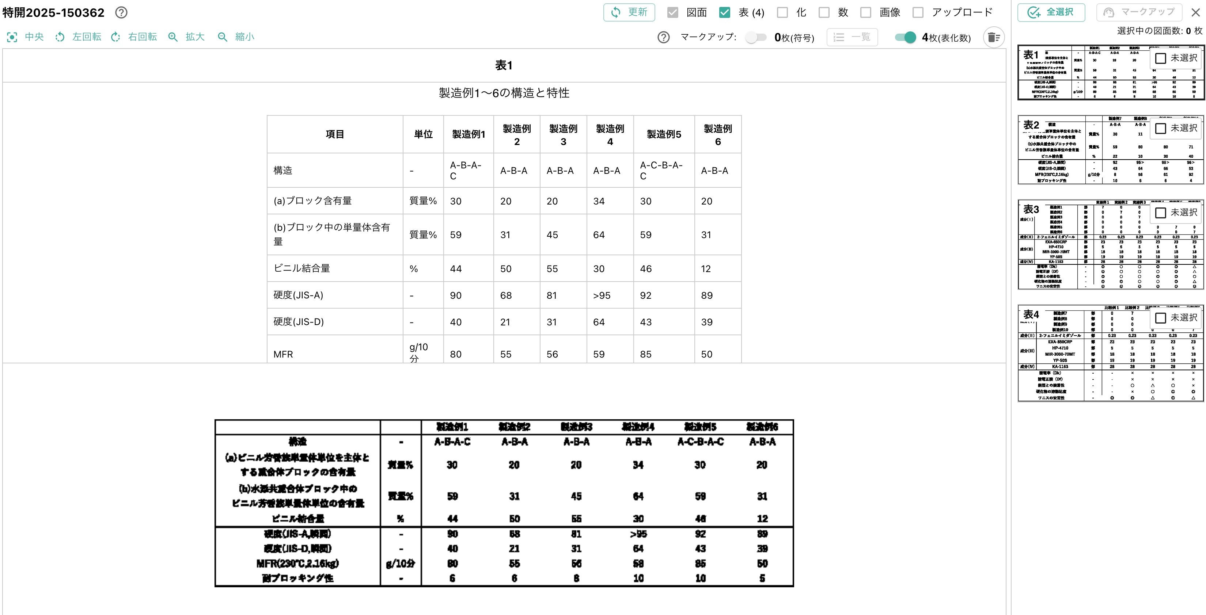Check 未選択 checkbox on 表4 thumbnail
The width and height of the screenshot is (1206, 615).
pyautogui.click(x=1161, y=318)
